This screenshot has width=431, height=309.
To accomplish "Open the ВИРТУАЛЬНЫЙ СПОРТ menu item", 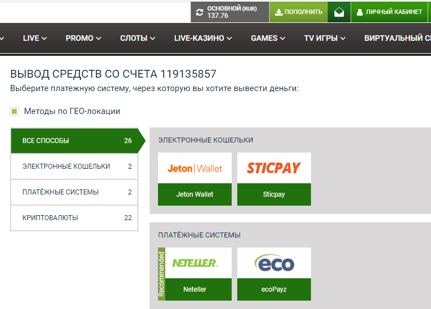I will point(398,38).
